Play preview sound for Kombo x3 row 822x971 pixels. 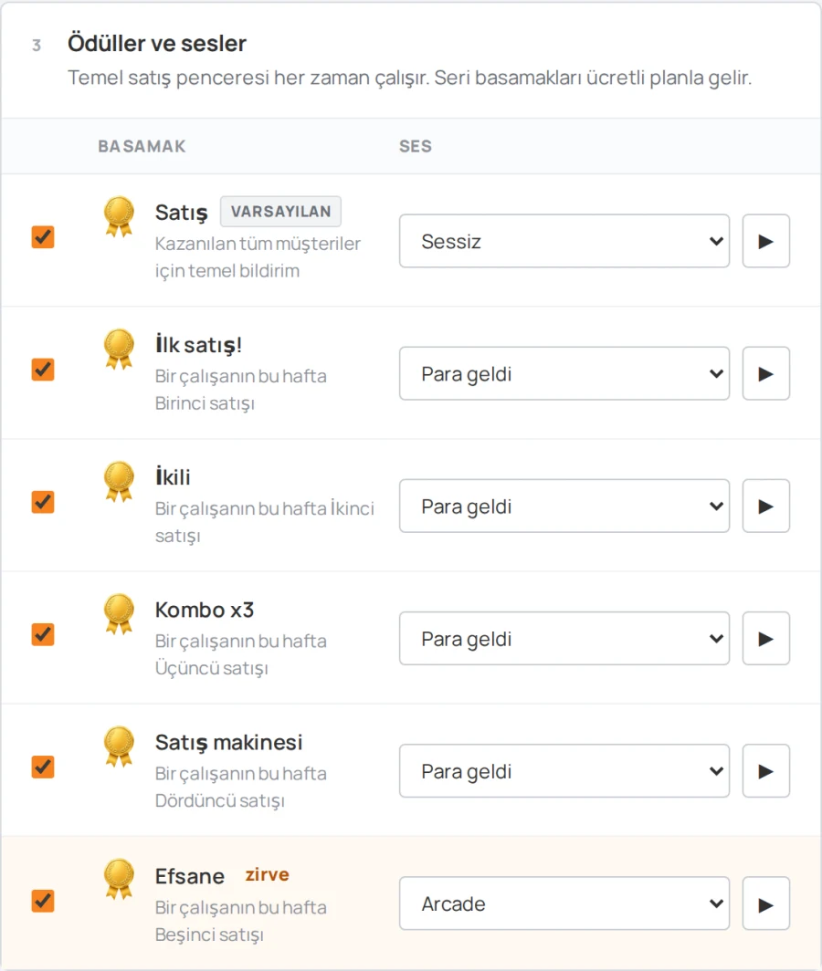click(x=765, y=639)
